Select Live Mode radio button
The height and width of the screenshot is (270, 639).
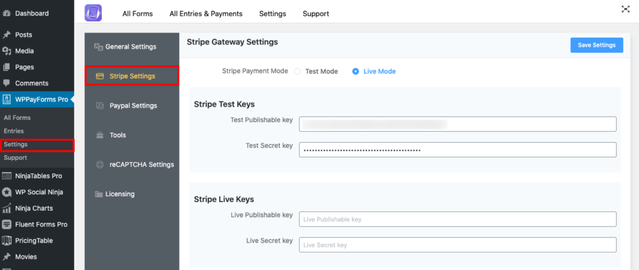click(356, 71)
